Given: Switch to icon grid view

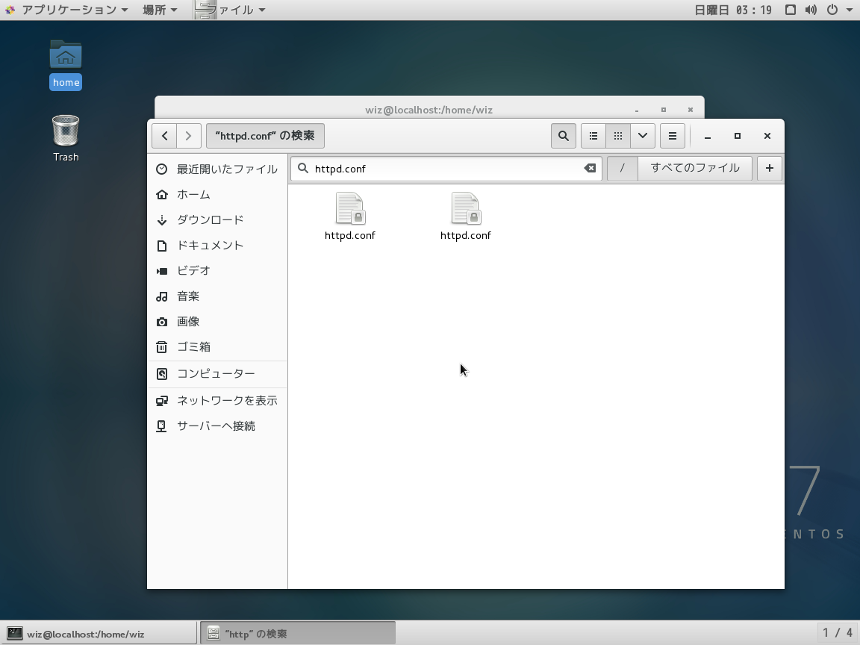Looking at the screenshot, I should tap(618, 136).
